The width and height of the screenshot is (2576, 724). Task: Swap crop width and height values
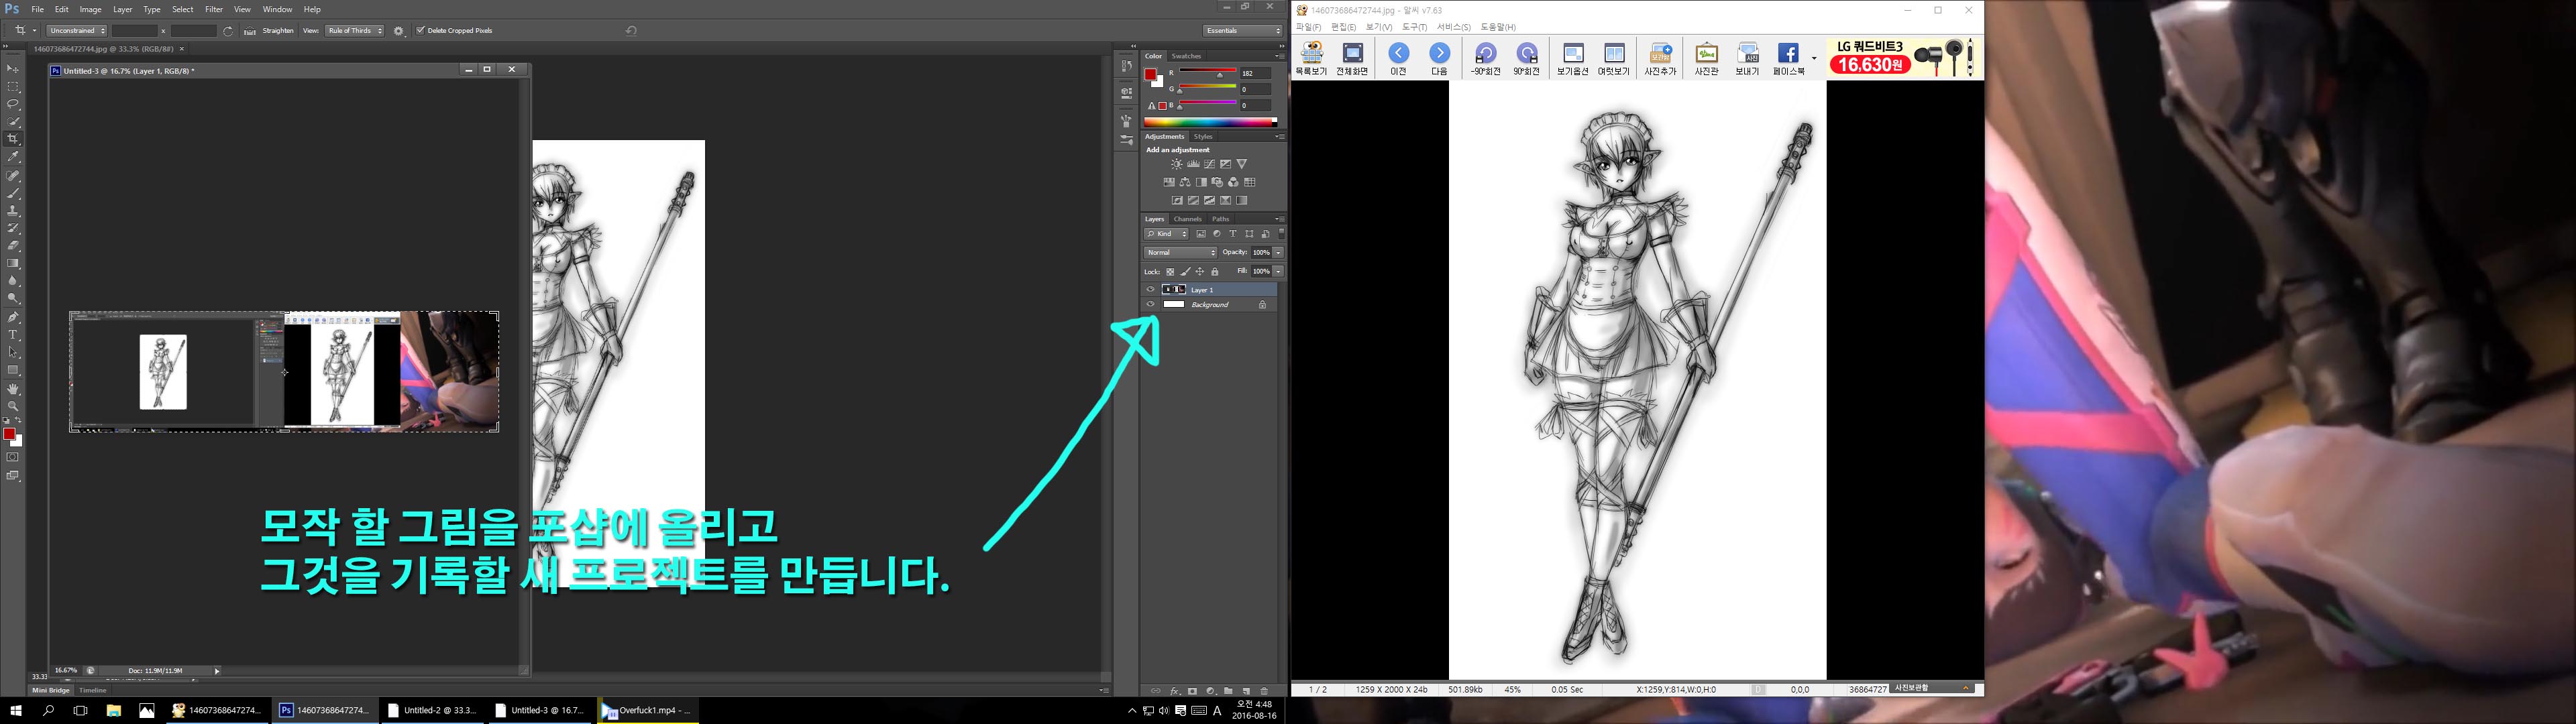pos(228,31)
